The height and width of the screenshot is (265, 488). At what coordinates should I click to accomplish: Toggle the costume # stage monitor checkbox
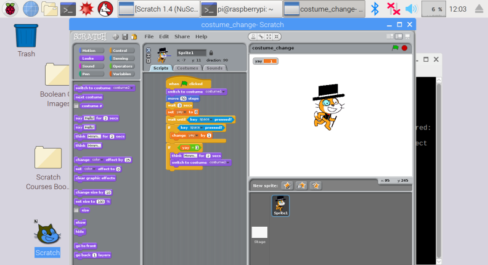[76, 106]
